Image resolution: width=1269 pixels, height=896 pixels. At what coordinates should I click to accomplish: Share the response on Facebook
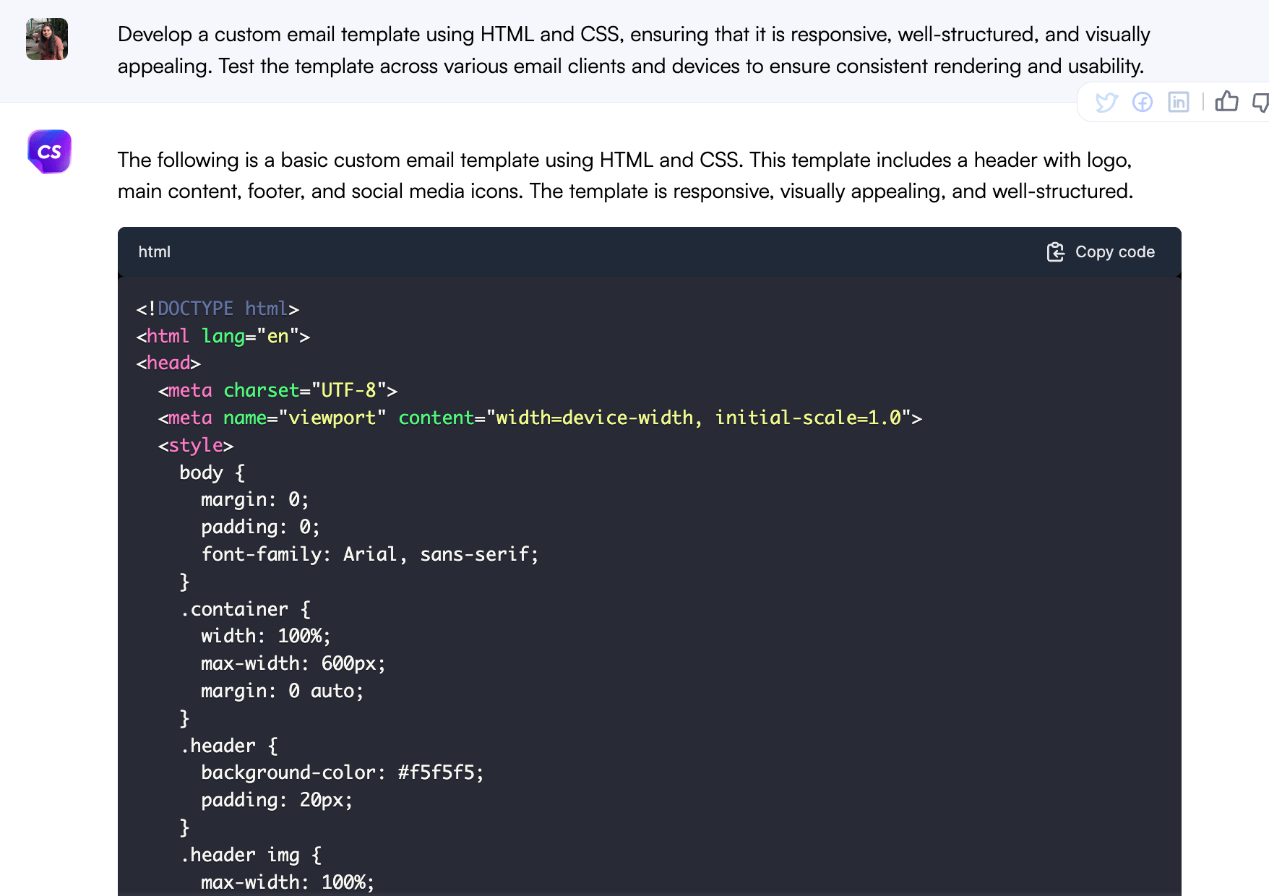[1143, 103]
